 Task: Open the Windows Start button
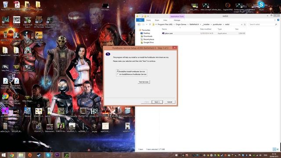coord(4,155)
